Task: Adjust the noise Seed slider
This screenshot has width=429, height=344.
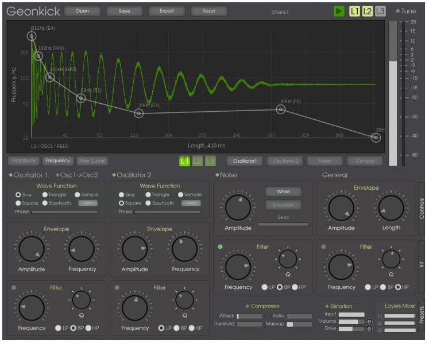Action: (x=283, y=225)
